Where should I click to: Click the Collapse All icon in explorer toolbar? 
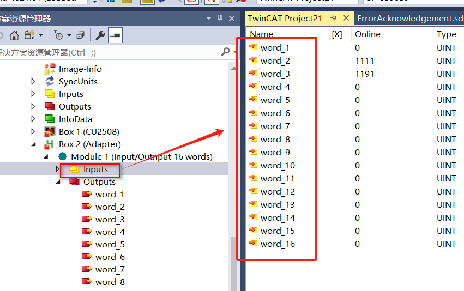coord(80,36)
